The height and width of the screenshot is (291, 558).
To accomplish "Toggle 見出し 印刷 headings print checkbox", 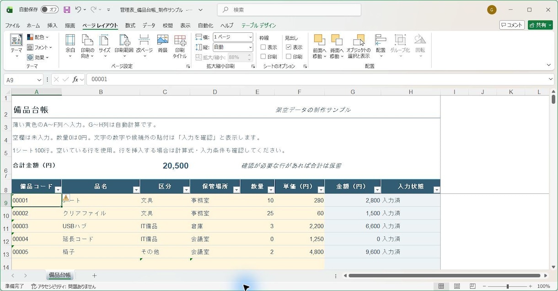I will click(289, 57).
